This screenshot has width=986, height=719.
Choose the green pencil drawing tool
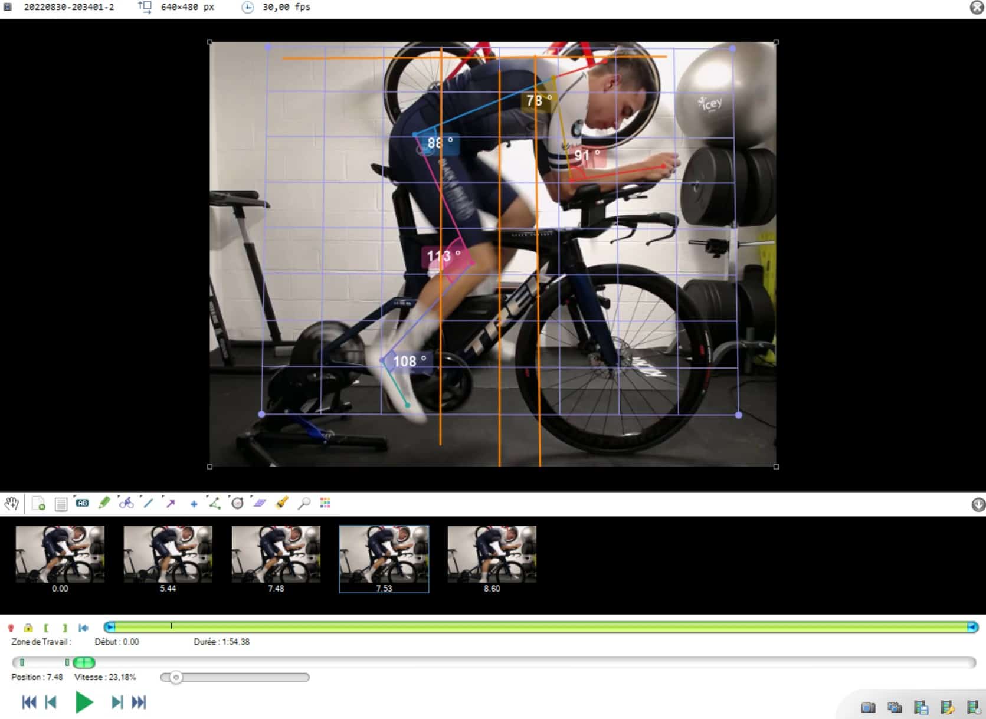104,503
